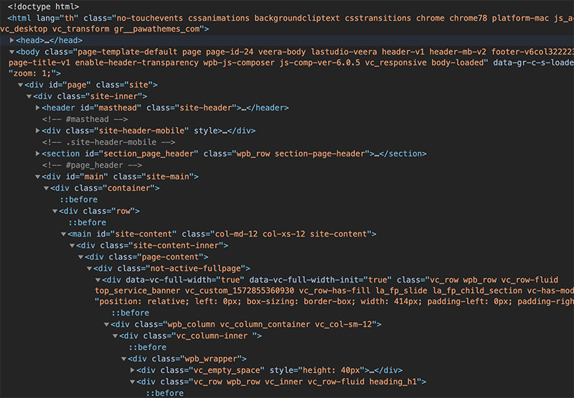
Task: Collapse the div id="page" node
Action: click(x=21, y=85)
